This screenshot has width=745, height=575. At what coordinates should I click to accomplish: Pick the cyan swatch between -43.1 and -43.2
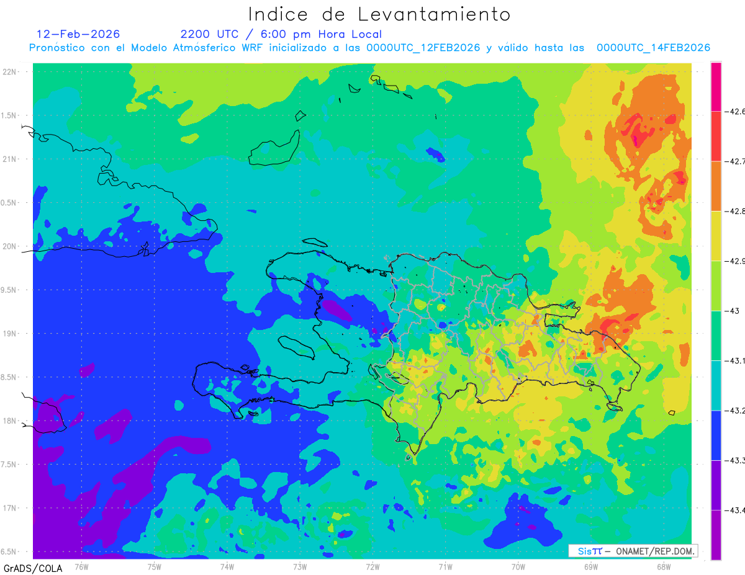716,385
